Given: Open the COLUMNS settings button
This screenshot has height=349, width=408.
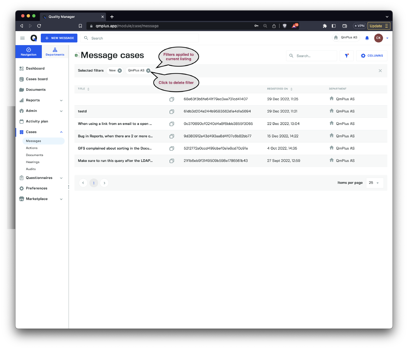Looking at the screenshot, I should 372,56.
